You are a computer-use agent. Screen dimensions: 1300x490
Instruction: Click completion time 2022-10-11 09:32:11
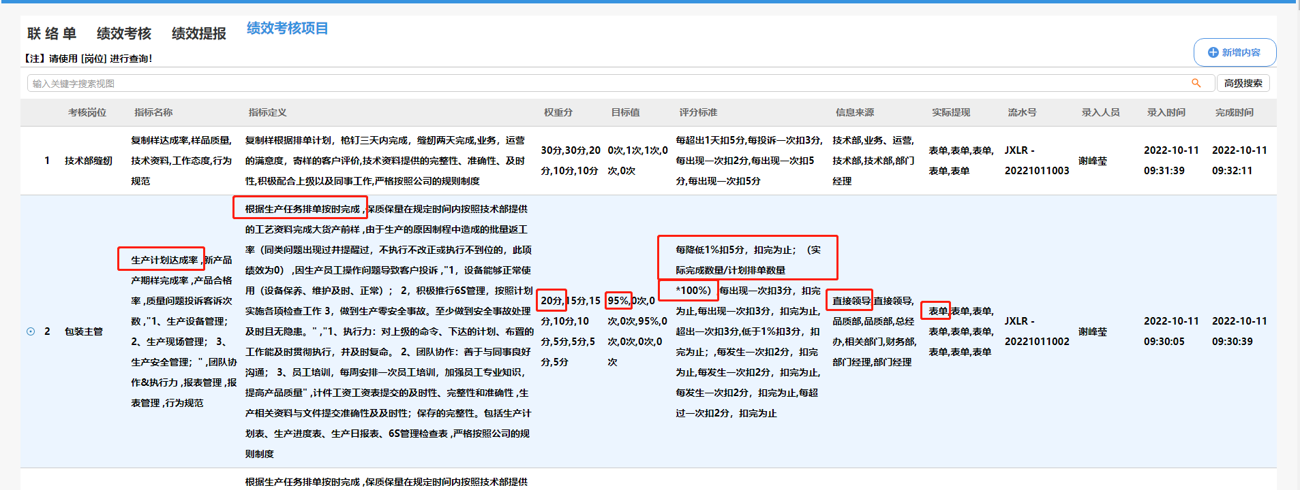1239,161
